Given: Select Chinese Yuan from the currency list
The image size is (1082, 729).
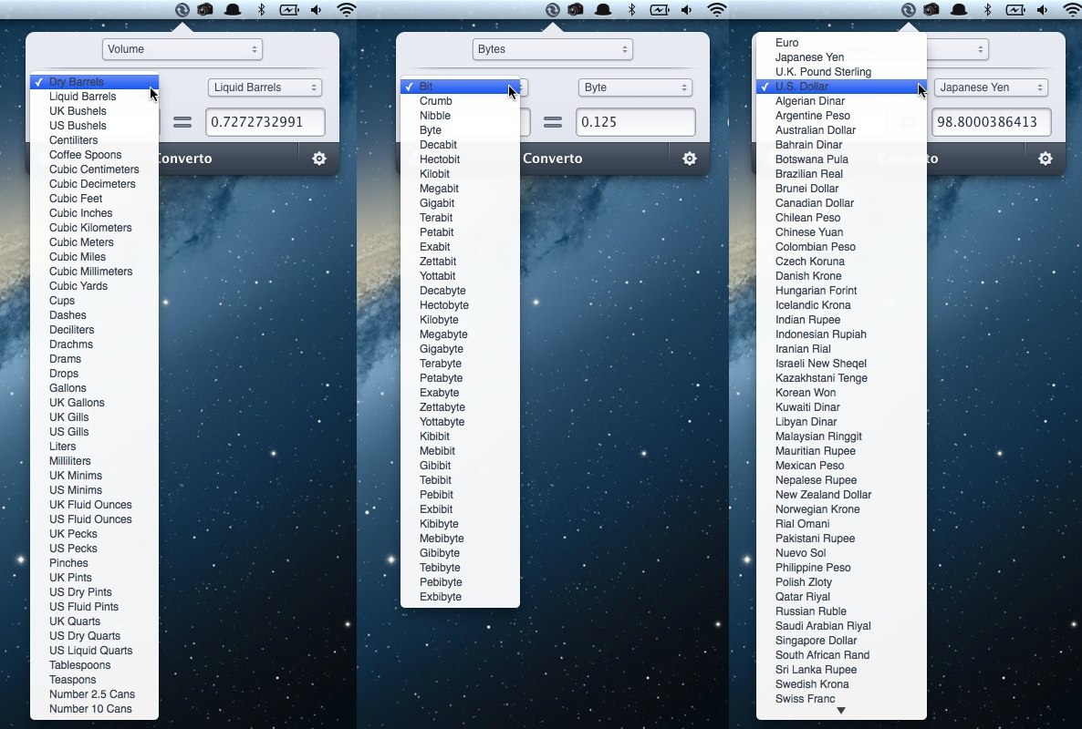Looking at the screenshot, I should coord(841,232).
